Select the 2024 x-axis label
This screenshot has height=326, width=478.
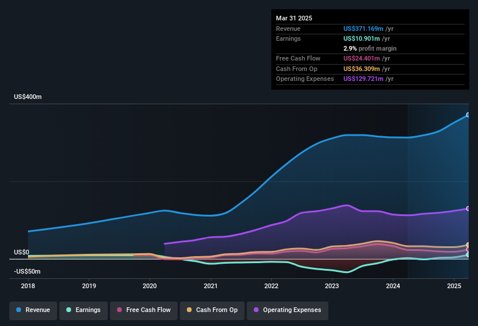[393, 286]
